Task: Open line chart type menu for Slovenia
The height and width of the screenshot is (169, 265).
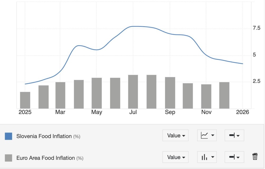Action: (x=207, y=135)
